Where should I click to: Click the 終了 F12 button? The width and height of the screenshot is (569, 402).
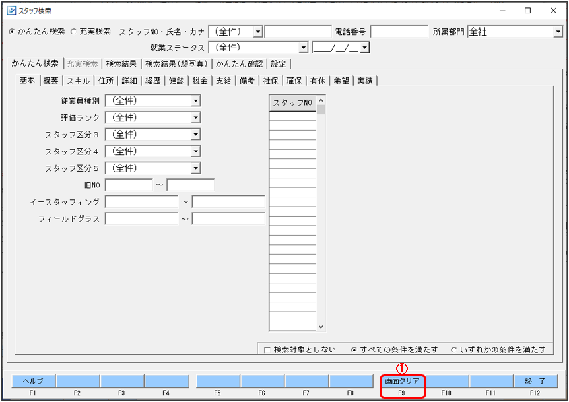(535, 382)
